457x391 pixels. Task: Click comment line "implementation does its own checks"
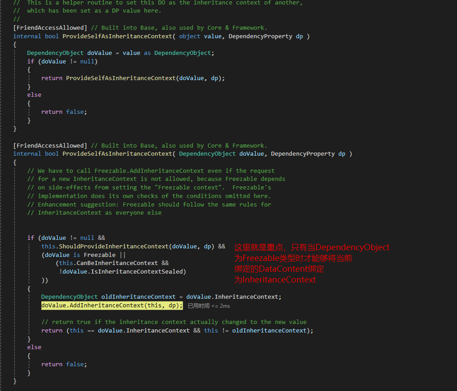tap(149, 196)
